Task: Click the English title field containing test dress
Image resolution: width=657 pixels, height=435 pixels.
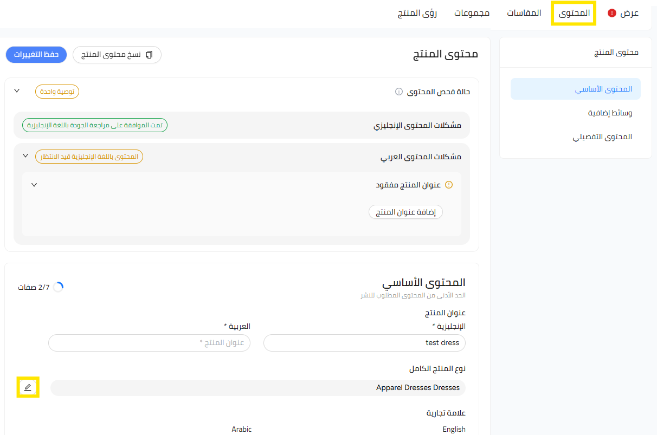Action: click(364, 342)
